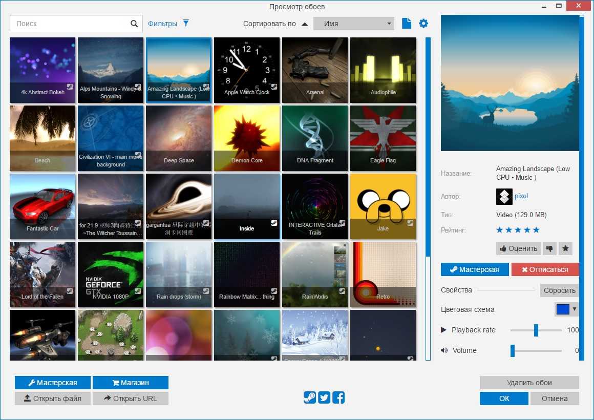Open the Facebook social link icon
This screenshot has width=594, height=420.
[338, 397]
